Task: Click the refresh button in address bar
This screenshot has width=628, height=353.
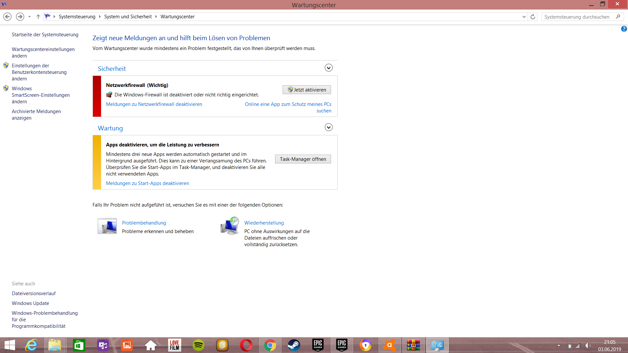Action: 533,17
